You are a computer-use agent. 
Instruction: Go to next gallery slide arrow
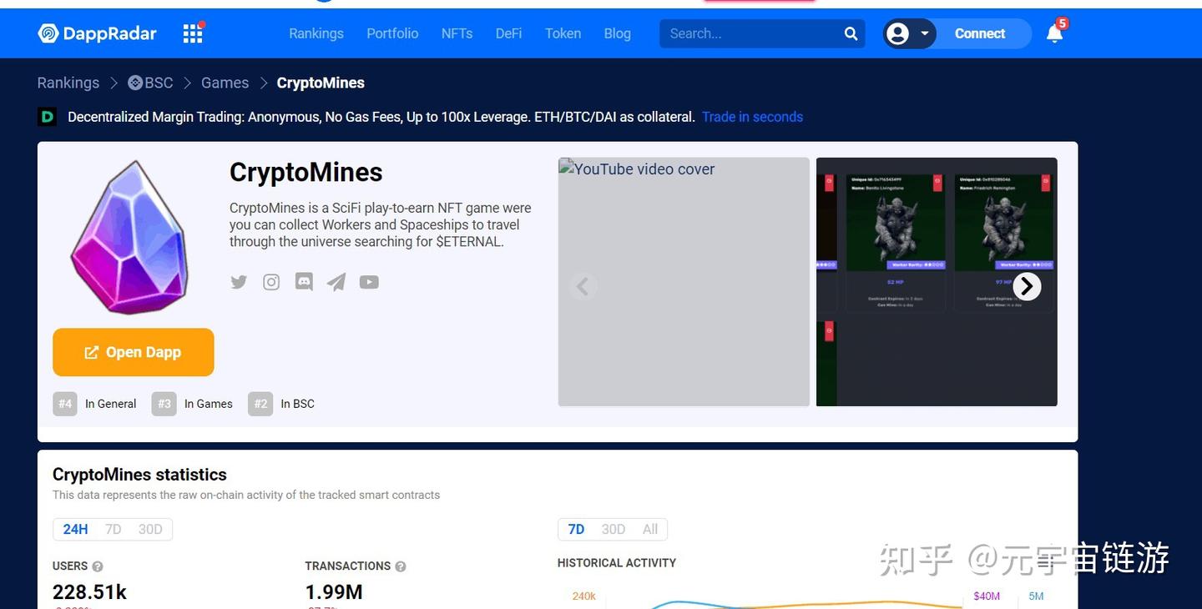click(1027, 286)
